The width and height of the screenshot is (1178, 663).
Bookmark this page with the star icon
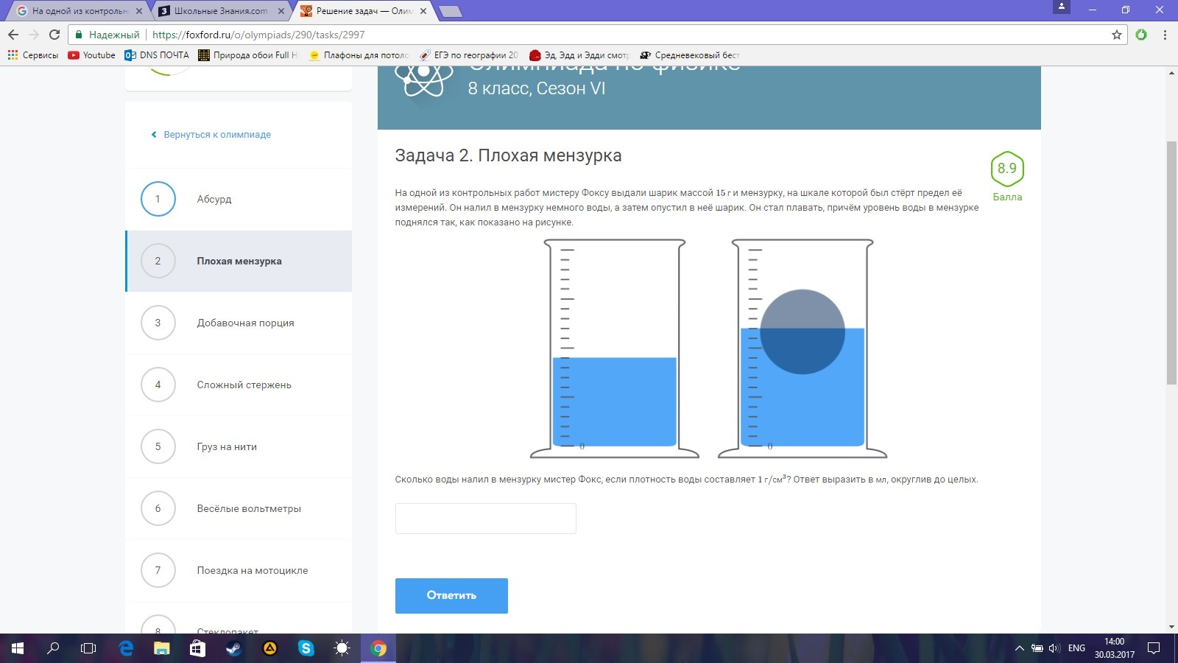pyautogui.click(x=1117, y=35)
